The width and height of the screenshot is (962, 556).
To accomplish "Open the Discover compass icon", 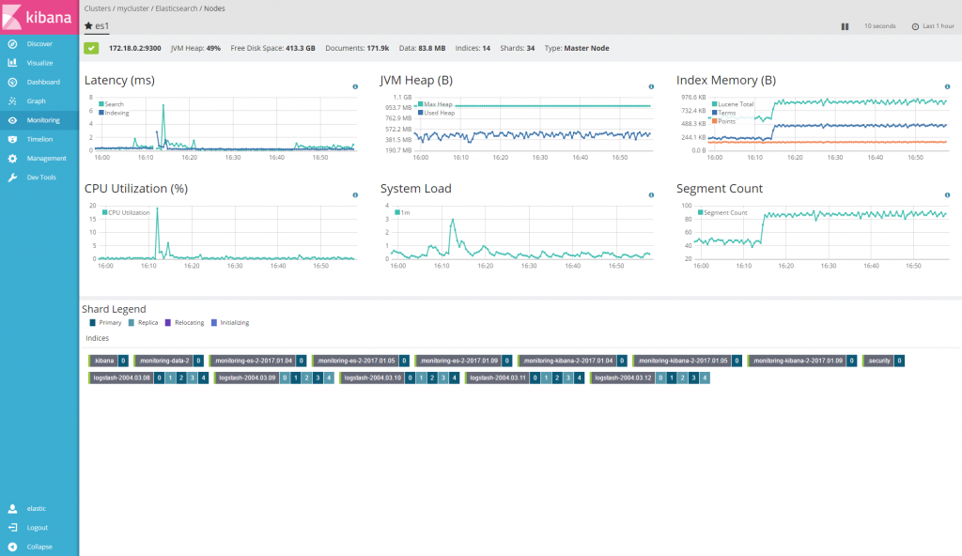I will coord(12,44).
